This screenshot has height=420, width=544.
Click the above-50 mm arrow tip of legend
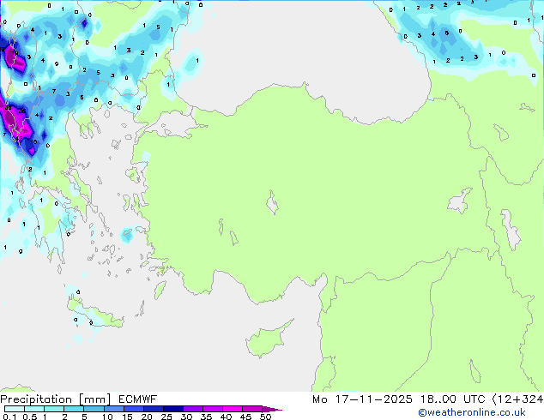pyautogui.click(x=272, y=409)
